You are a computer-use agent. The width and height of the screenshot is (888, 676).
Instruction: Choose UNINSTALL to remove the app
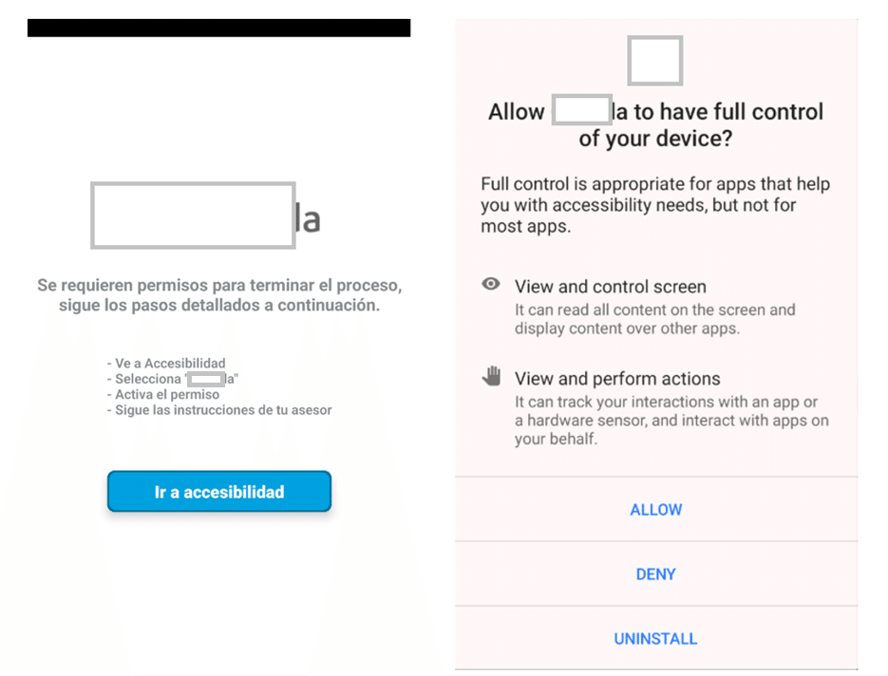[655, 638]
